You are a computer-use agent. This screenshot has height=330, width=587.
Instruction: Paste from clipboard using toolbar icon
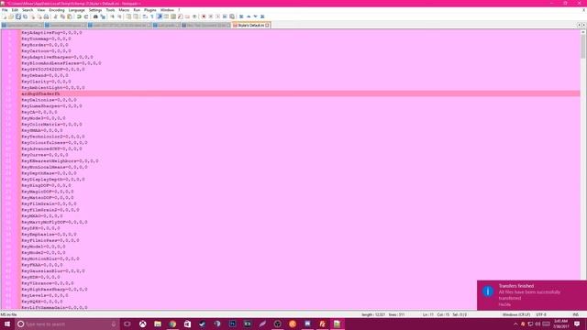[x=70, y=16]
